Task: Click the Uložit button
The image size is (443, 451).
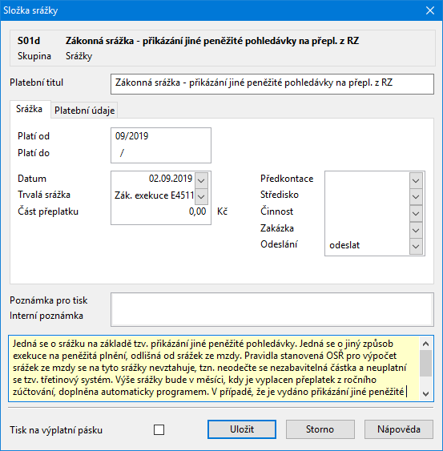Action: pyautogui.click(x=242, y=429)
